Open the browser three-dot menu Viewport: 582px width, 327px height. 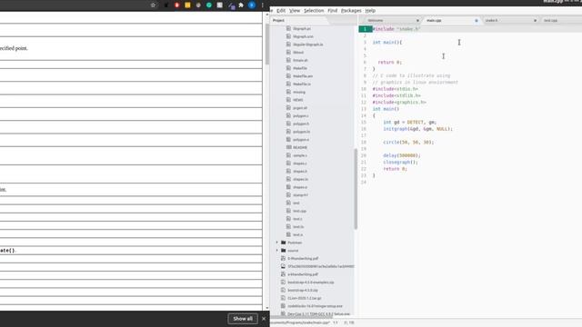click(x=263, y=5)
